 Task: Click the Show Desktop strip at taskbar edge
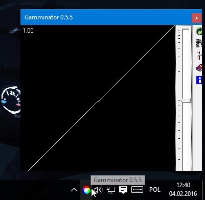204,190
